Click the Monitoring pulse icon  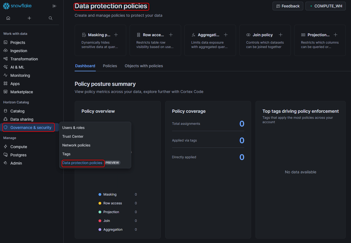tap(5, 75)
